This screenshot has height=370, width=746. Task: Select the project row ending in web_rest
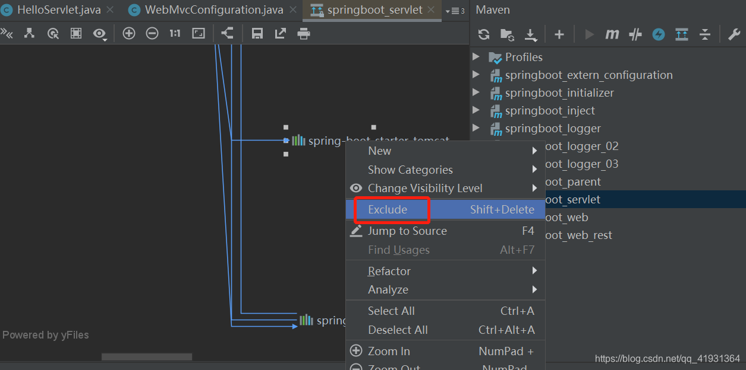(645, 235)
